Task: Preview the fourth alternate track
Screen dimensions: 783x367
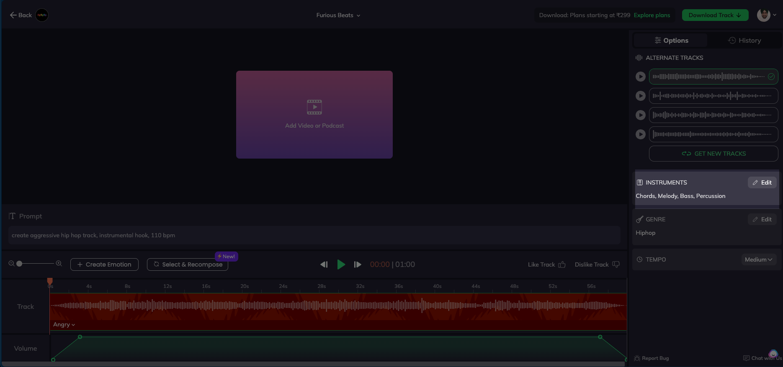Action: [x=640, y=134]
